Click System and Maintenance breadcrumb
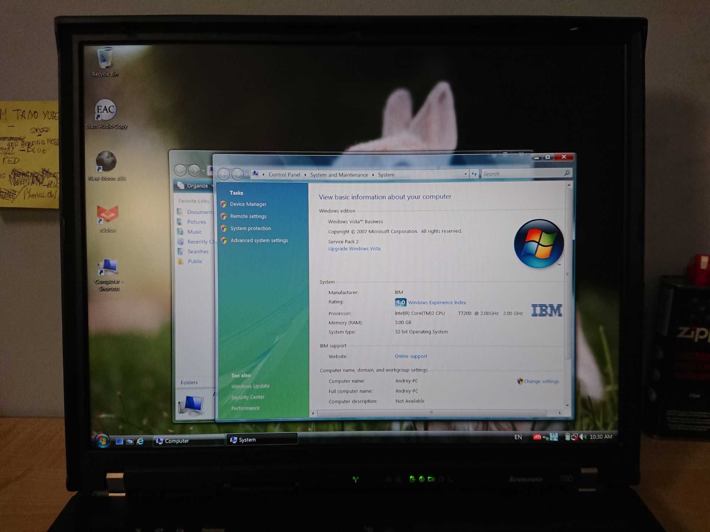Screen dimensions: 710x532 coord(339,175)
